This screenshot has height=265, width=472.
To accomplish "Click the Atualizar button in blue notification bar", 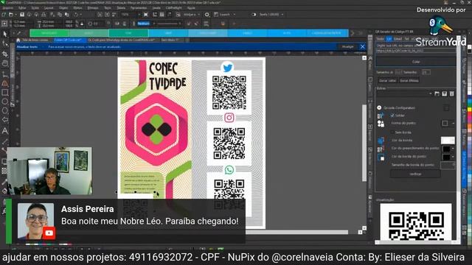I will (x=347, y=47).
